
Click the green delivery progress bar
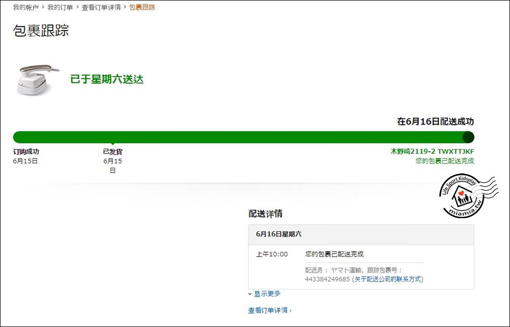pos(239,137)
